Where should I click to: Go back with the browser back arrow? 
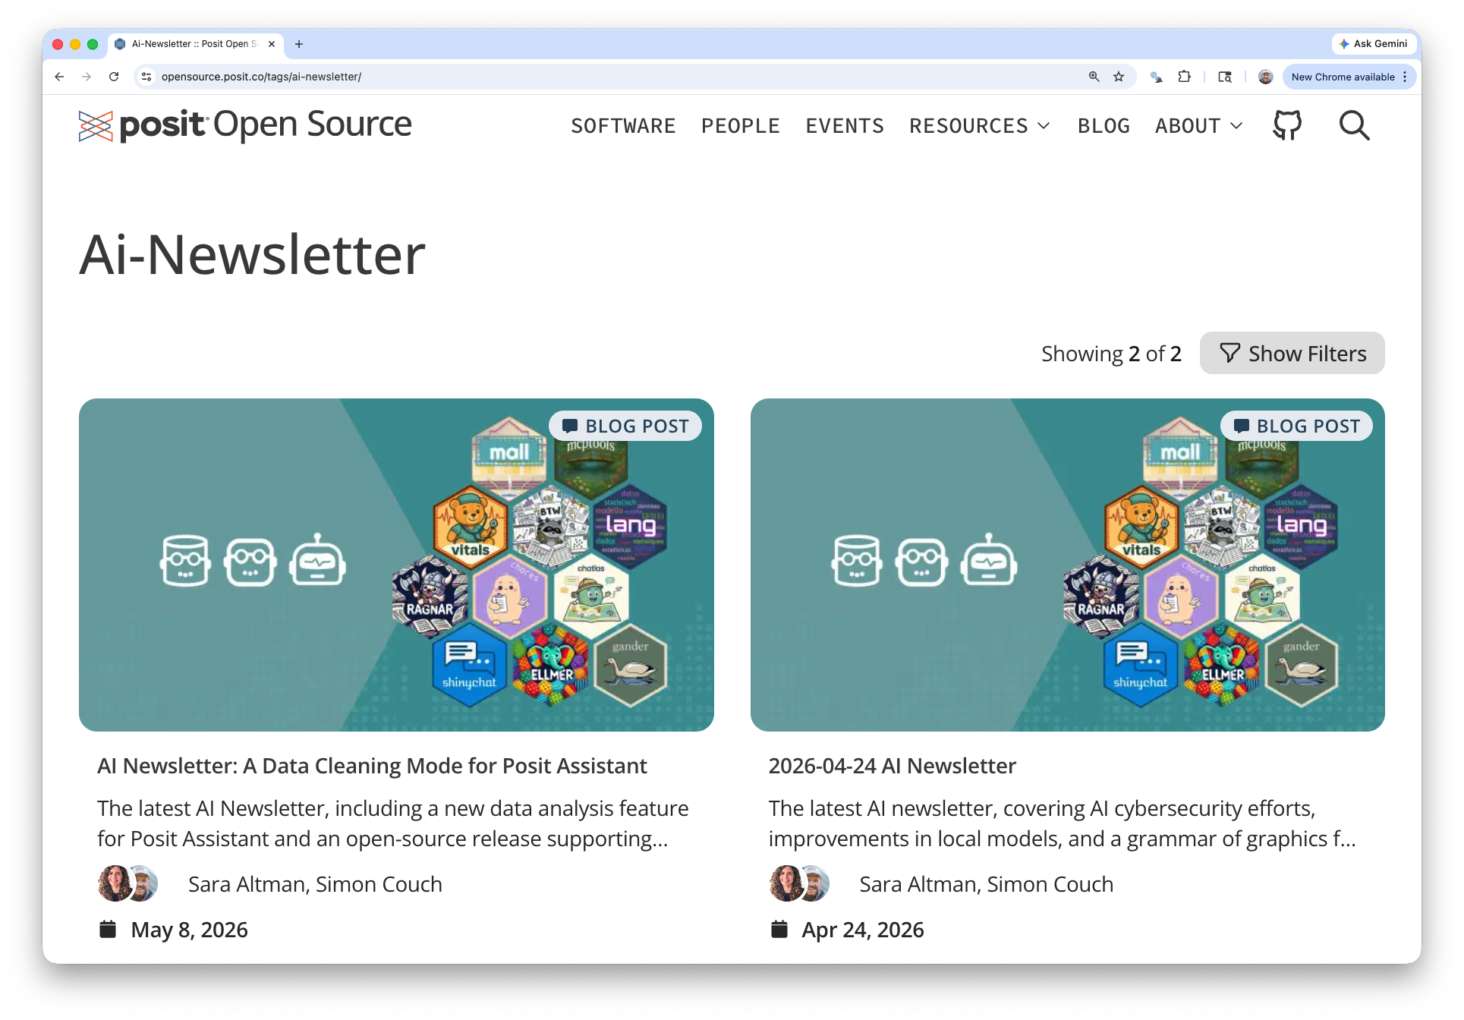click(59, 77)
